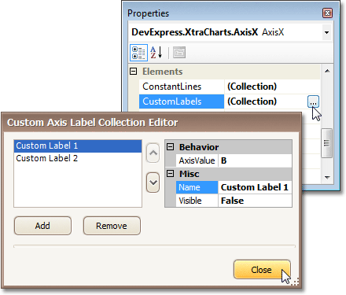Collapse the Elements category

[134, 72]
